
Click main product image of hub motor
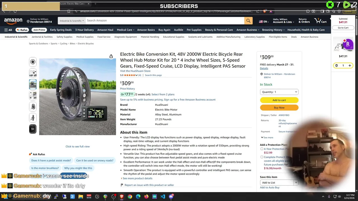tap(77, 97)
